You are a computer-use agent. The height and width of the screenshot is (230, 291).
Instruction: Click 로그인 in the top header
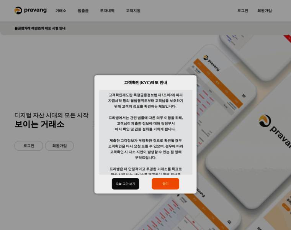242,11
